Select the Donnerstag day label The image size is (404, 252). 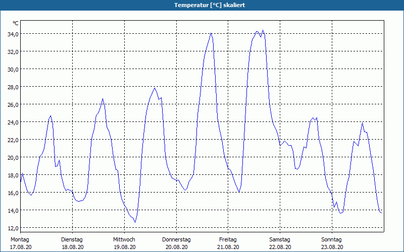click(x=176, y=240)
